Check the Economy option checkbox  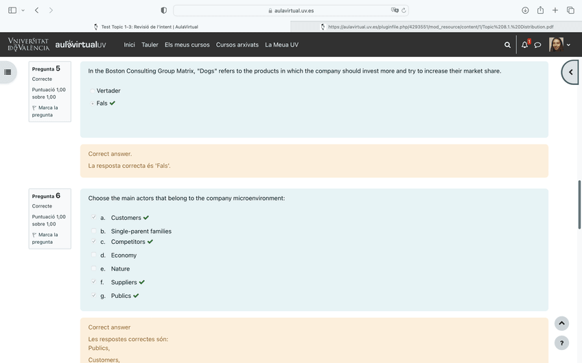[x=94, y=255]
